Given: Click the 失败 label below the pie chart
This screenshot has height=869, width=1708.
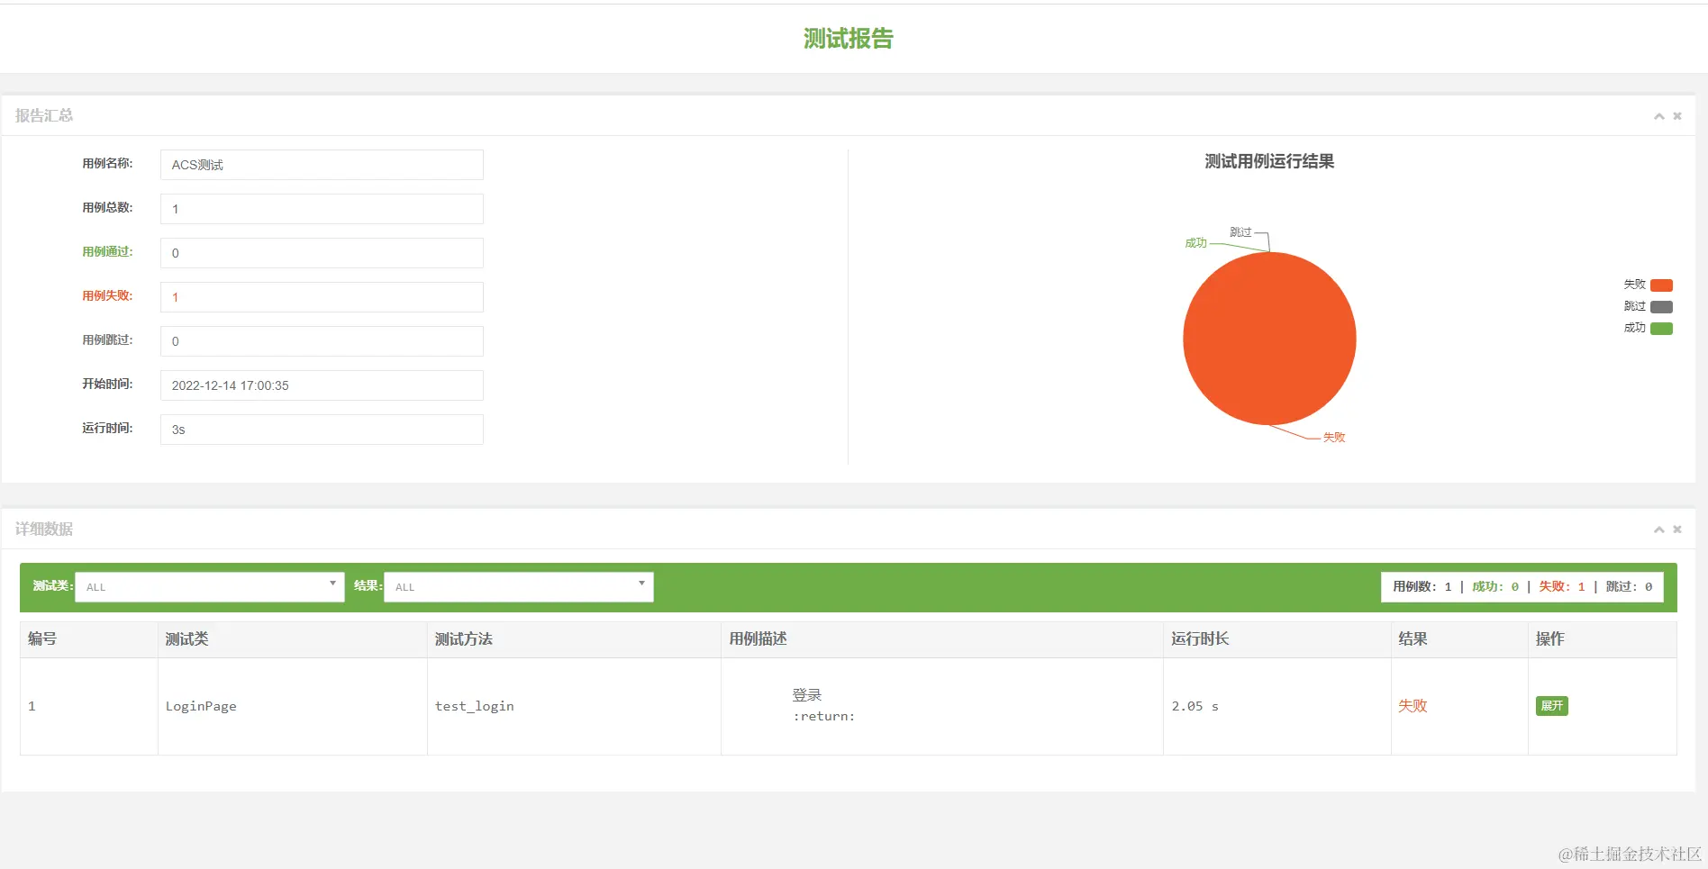Looking at the screenshot, I should click(1334, 438).
